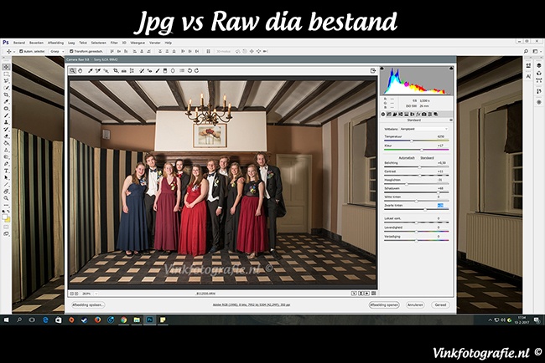Toggle the Transform.gereedsch. checkbox
545x363 pixels.
(70, 51)
